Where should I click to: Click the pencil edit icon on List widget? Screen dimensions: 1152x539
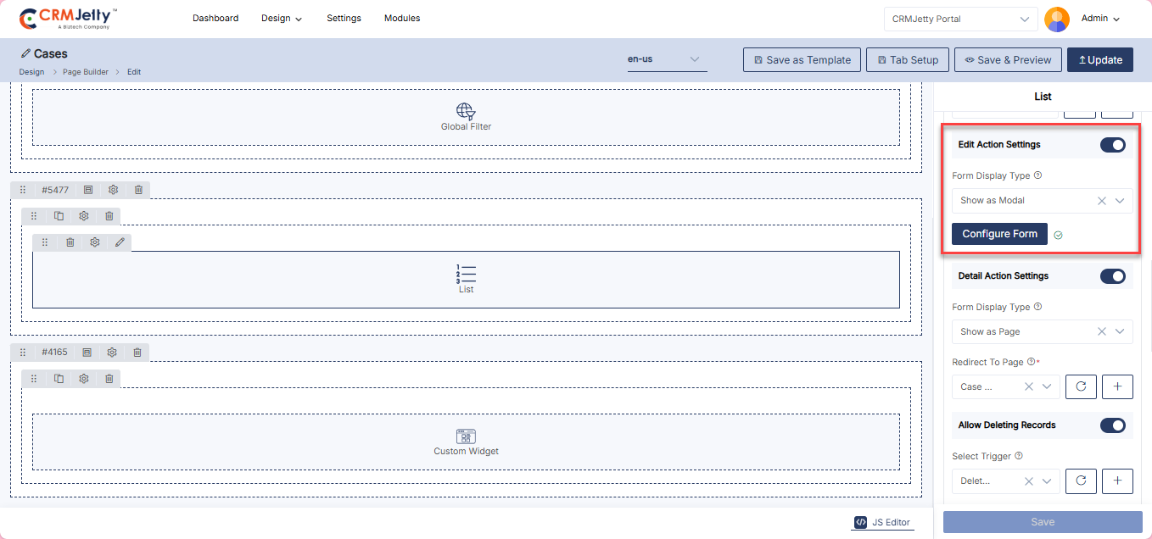coord(120,242)
